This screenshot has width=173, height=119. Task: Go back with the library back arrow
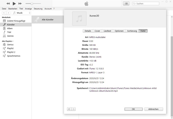[4, 13]
